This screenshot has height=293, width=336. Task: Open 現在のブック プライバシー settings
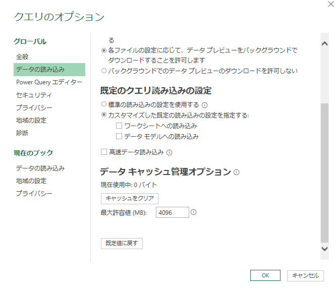(34, 194)
